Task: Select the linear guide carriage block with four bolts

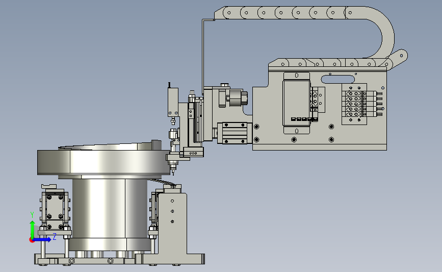Action: (234, 133)
